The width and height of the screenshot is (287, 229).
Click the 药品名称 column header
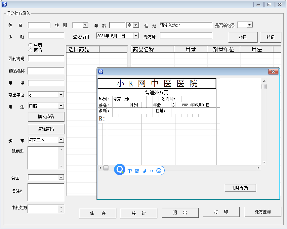(x=152, y=49)
